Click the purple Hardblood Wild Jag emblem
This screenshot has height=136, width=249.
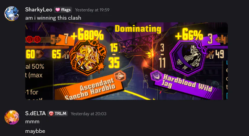[x=188, y=57]
